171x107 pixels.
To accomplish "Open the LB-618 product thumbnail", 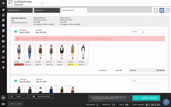I will click(83, 52).
